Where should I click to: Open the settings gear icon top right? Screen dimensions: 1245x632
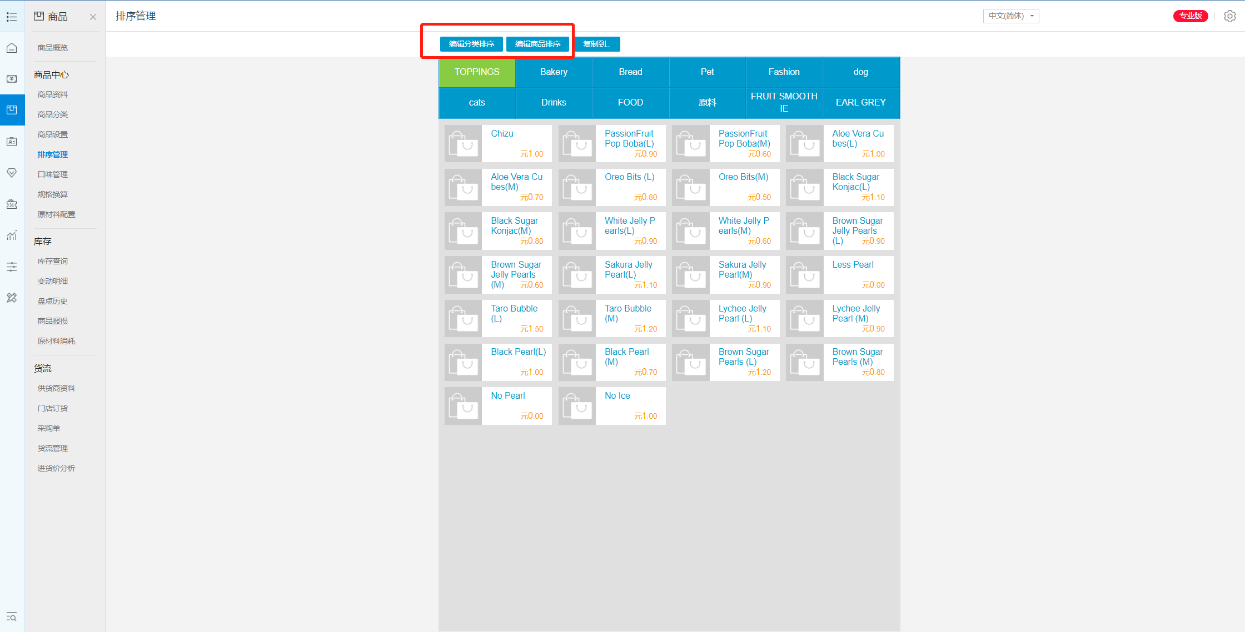tap(1229, 16)
